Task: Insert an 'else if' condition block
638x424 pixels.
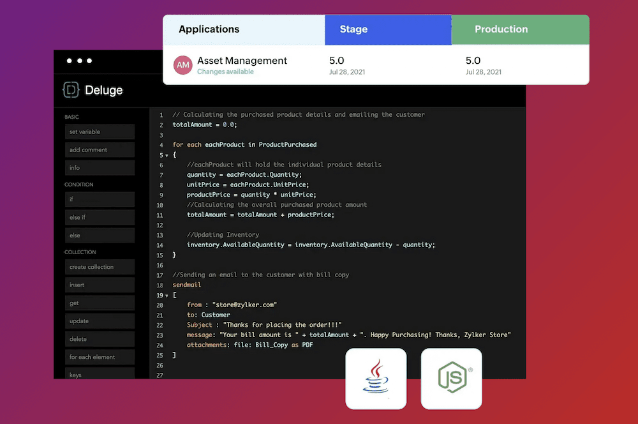Action: (x=100, y=216)
